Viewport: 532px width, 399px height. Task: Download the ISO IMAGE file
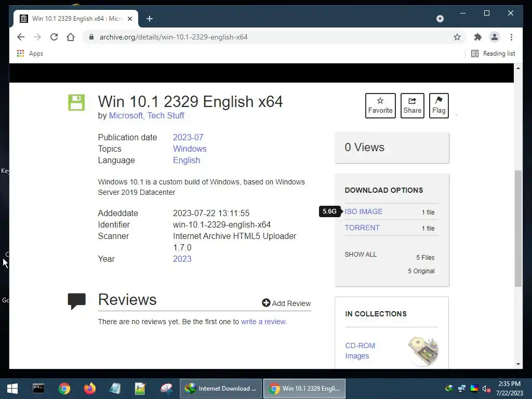pos(363,211)
